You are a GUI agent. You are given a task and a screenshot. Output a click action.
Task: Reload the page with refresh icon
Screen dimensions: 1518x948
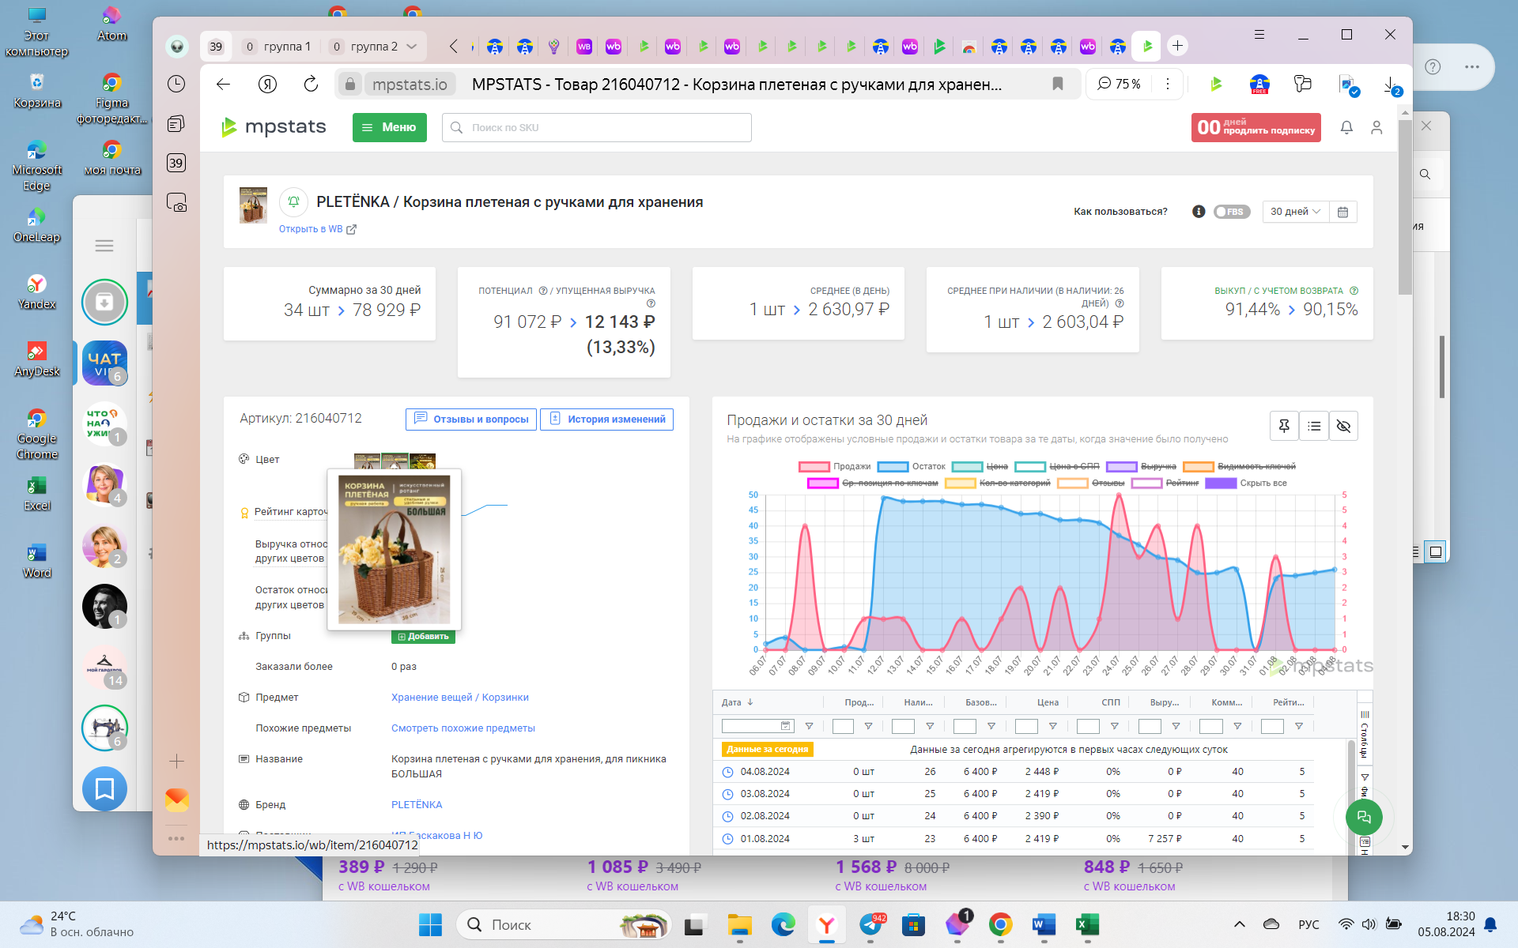click(x=311, y=84)
